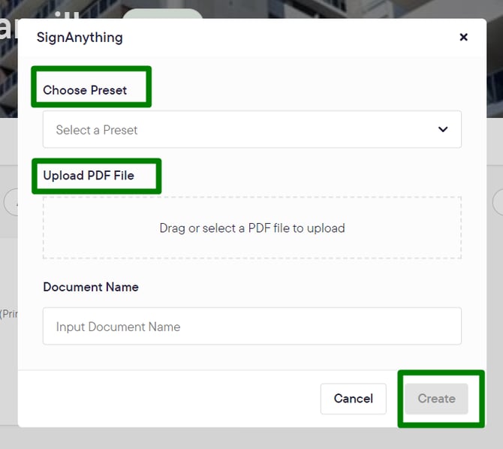Click the large page heading behind the dialog
The width and height of the screenshot is (503, 449).
(x=9, y=27)
